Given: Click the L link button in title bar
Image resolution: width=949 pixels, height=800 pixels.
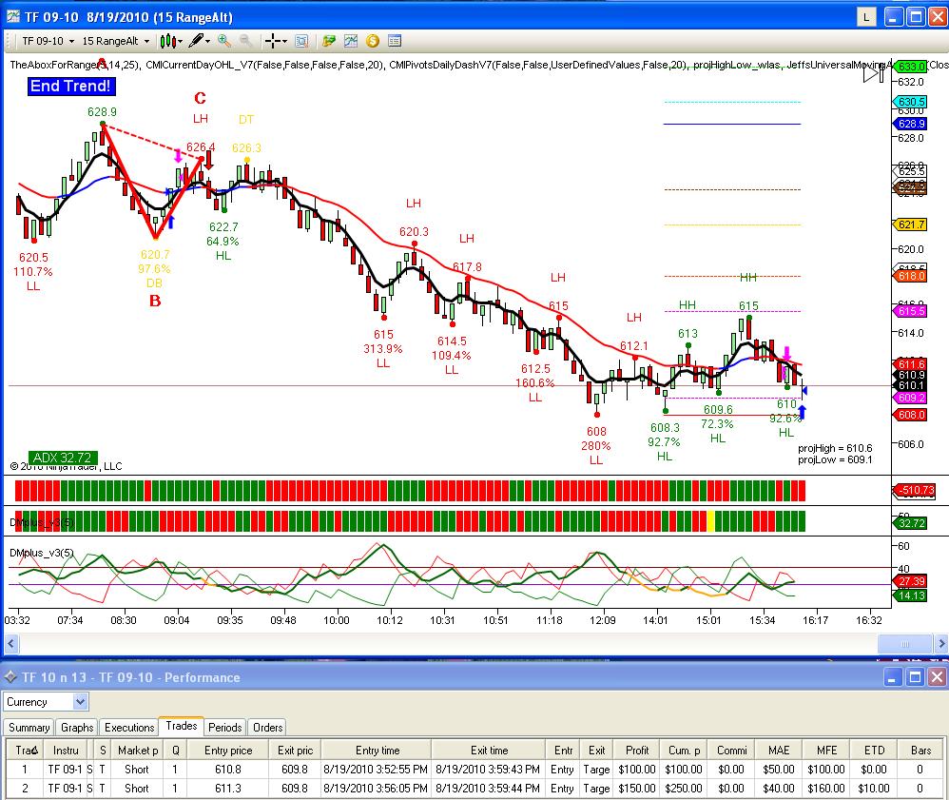Looking at the screenshot, I should coord(866,17).
